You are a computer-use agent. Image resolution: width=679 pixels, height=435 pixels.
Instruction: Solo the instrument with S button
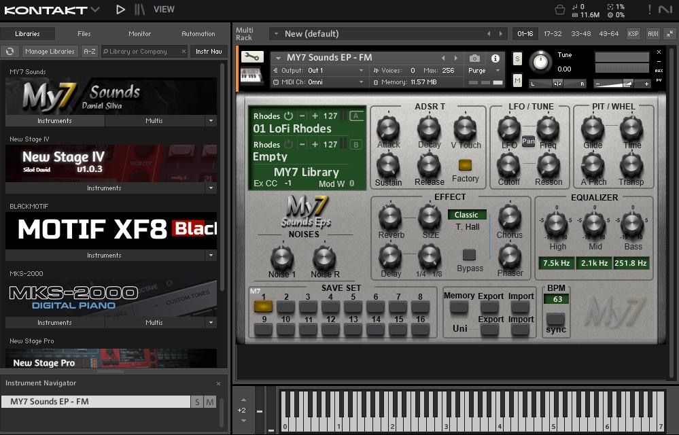tap(517, 58)
